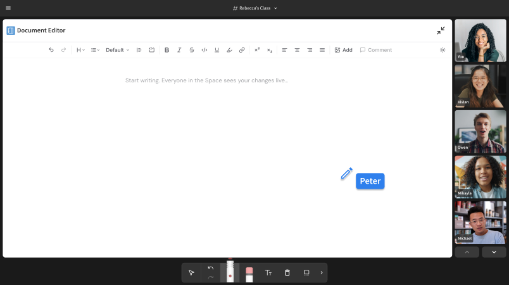This screenshot has width=509, height=285.
Task: Click the Comment button
Action: [x=376, y=50]
